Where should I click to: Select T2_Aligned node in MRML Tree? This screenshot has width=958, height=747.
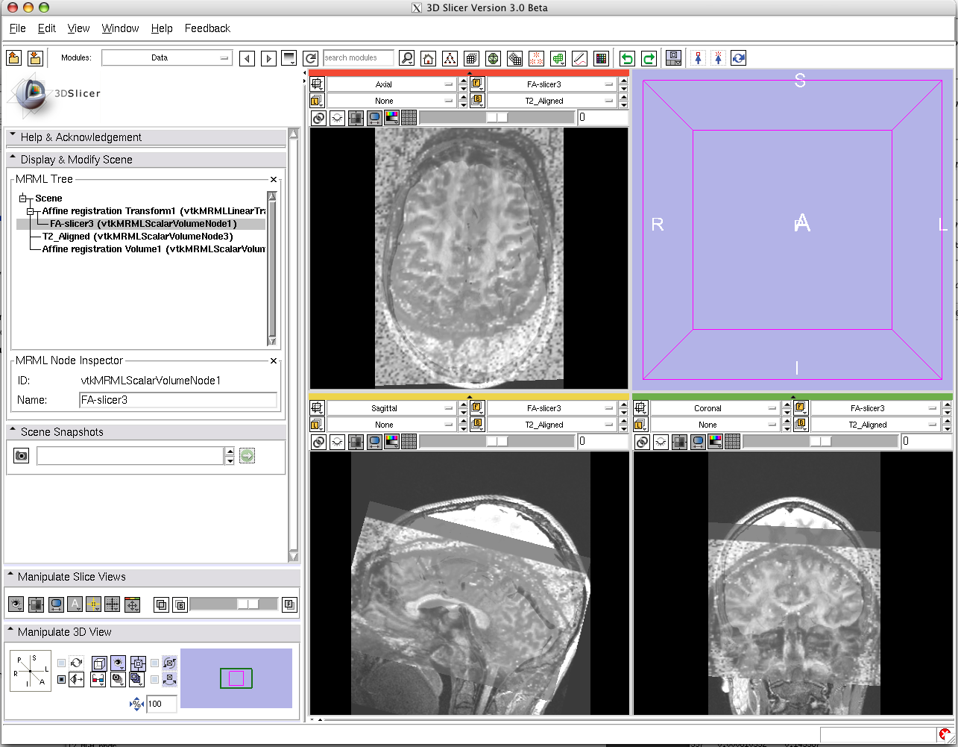138,237
